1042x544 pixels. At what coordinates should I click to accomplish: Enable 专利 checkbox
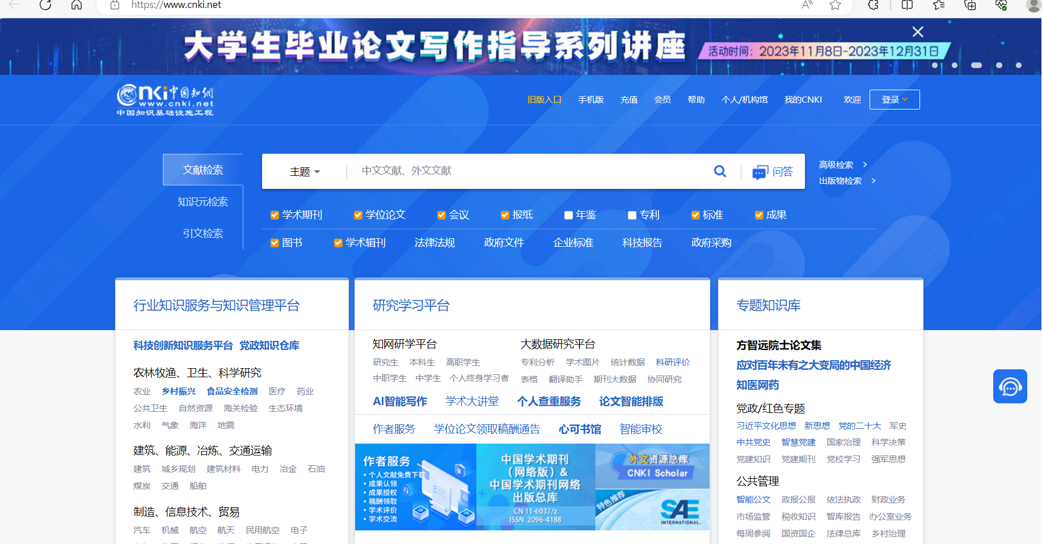click(x=632, y=215)
